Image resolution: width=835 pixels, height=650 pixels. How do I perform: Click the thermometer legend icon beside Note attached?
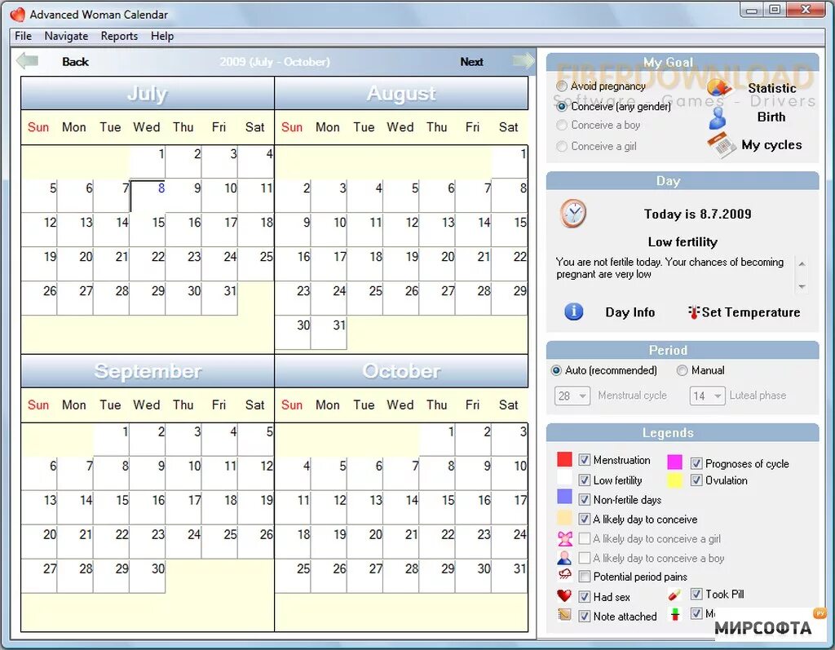(674, 614)
